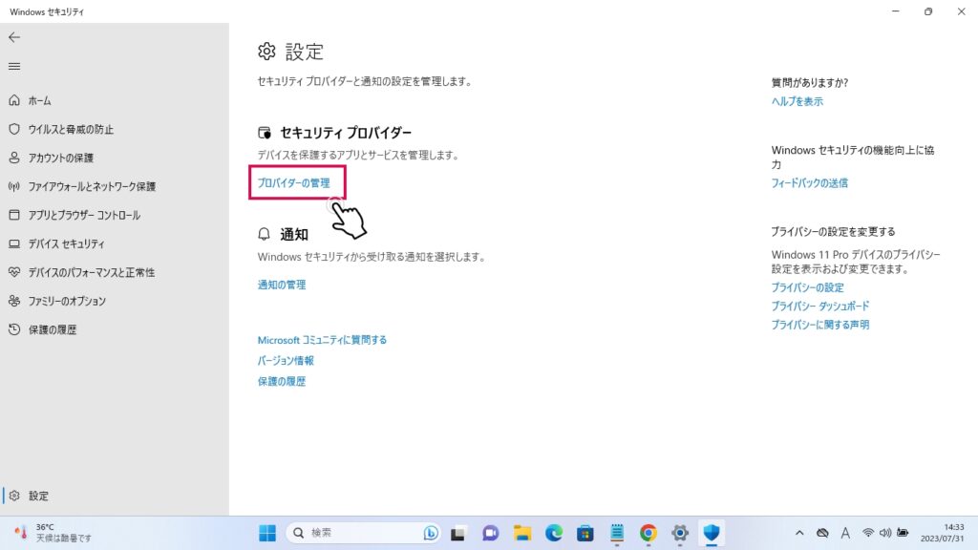Open ホーム in the sidebar
Image resolution: width=978 pixels, height=550 pixels.
tap(39, 100)
